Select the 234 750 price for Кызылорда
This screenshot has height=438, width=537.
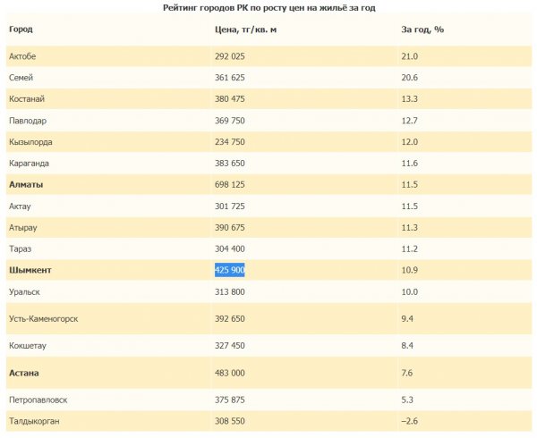tap(230, 142)
